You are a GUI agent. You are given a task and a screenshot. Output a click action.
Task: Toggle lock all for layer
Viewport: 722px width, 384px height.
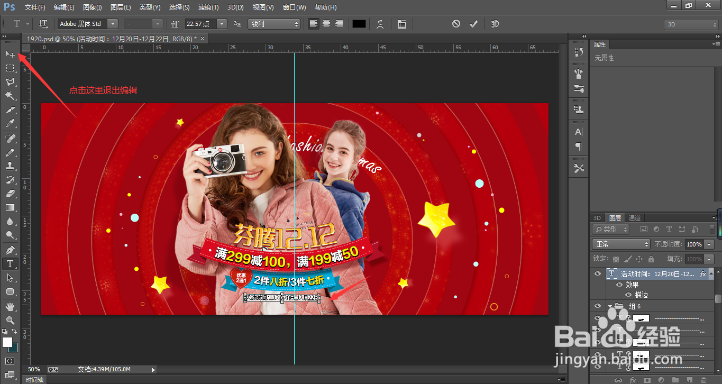pyautogui.click(x=651, y=259)
